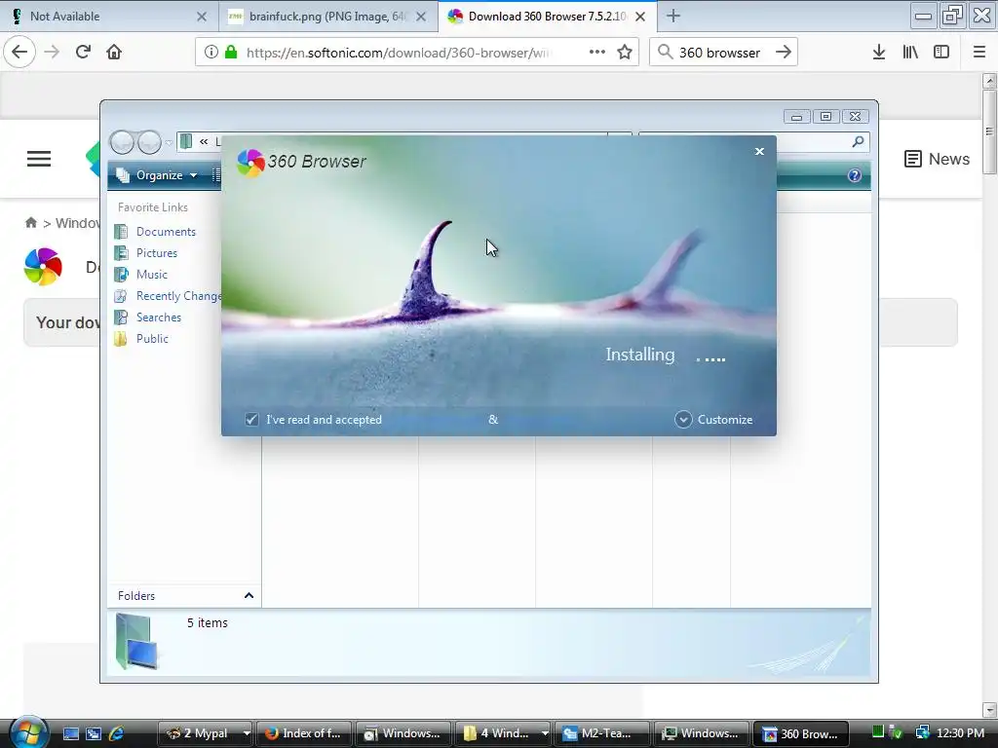This screenshot has height=748, width=998.
Task: Show site information icon in address bar
Action: [211, 53]
